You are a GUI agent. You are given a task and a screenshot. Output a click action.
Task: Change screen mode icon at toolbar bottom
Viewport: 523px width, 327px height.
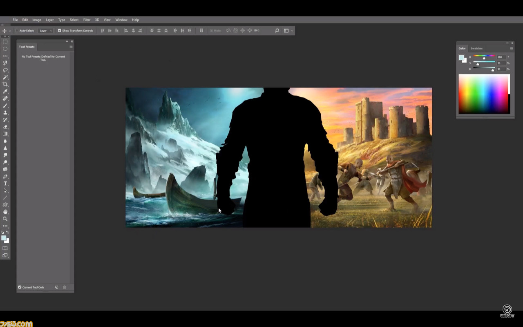point(5,255)
